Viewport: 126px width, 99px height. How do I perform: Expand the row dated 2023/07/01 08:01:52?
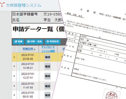point(14,95)
